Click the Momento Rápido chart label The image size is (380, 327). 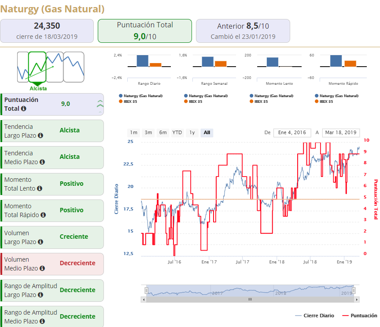point(343,83)
